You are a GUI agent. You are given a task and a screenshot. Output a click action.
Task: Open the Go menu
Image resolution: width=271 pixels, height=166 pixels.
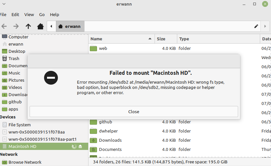point(42,14)
